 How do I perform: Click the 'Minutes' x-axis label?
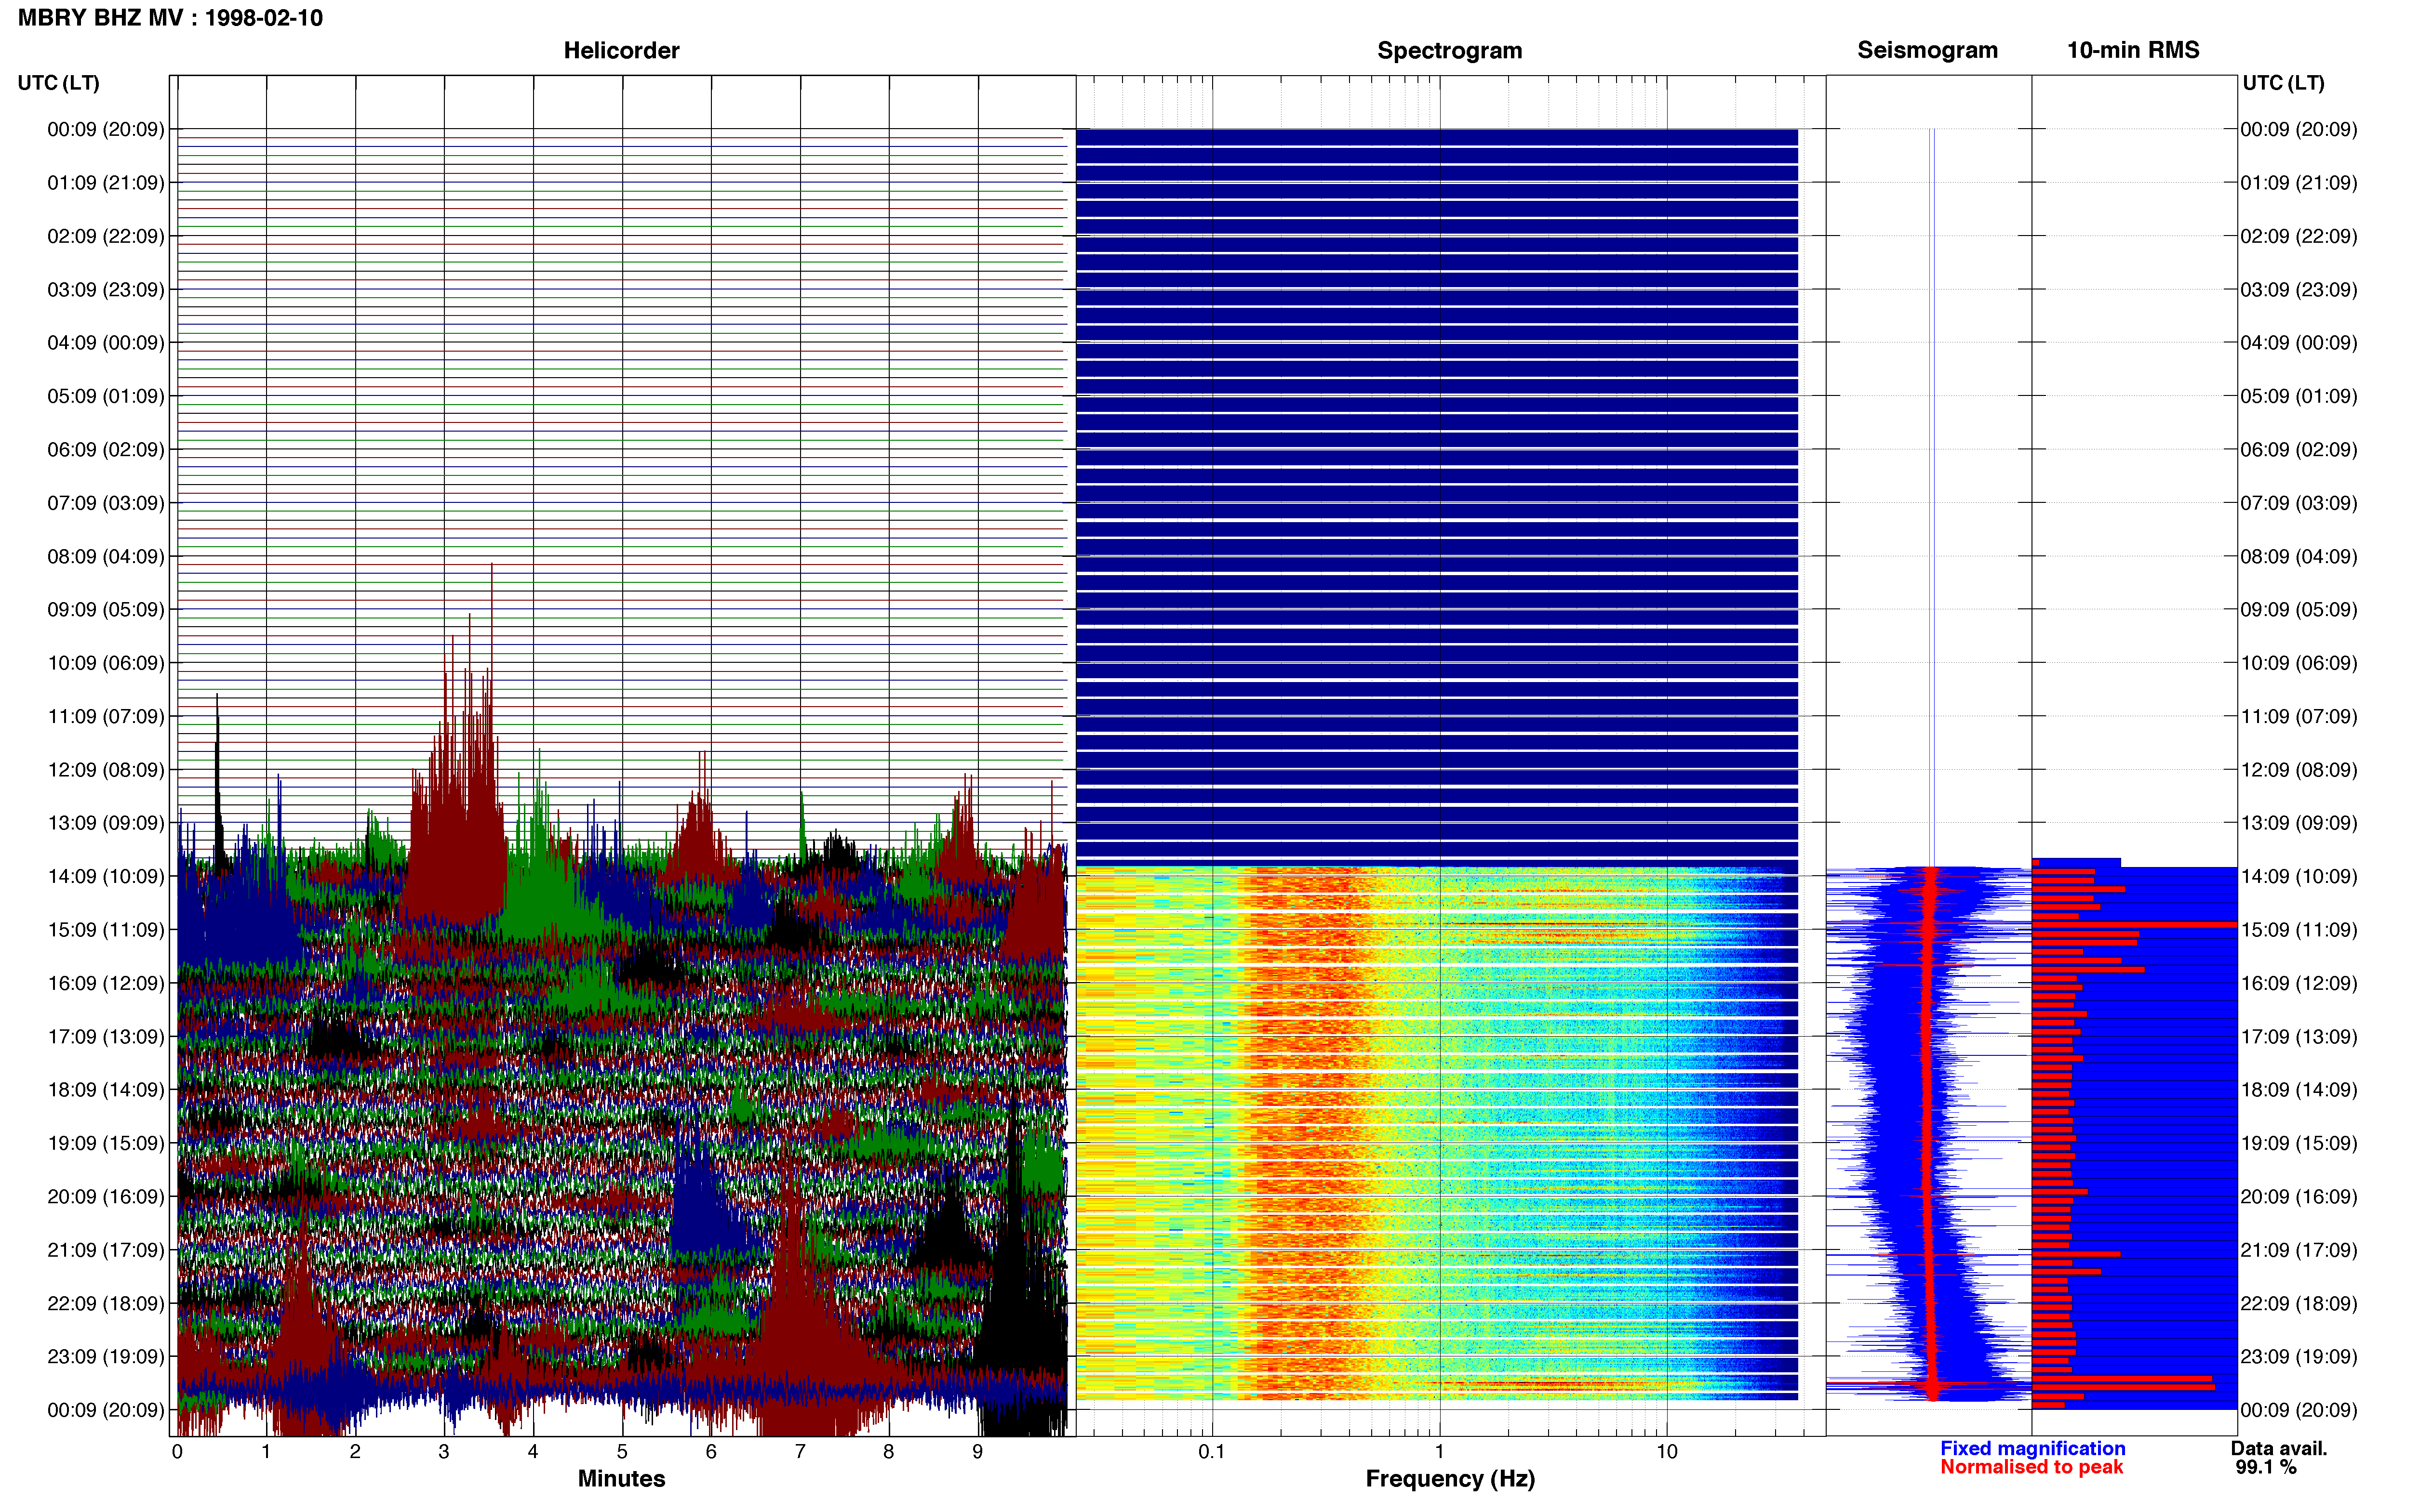(621, 1478)
